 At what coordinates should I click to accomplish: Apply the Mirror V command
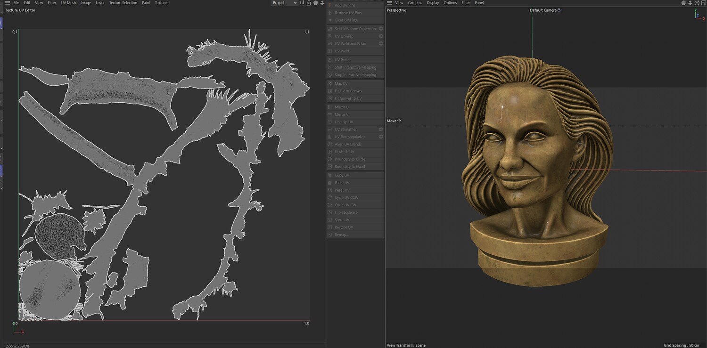(355, 114)
